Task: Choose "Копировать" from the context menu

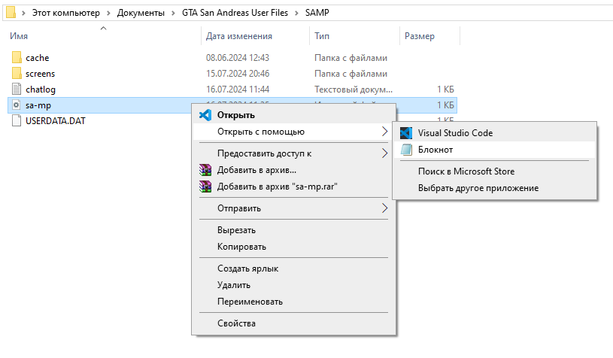Action: click(x=241, y=247)
